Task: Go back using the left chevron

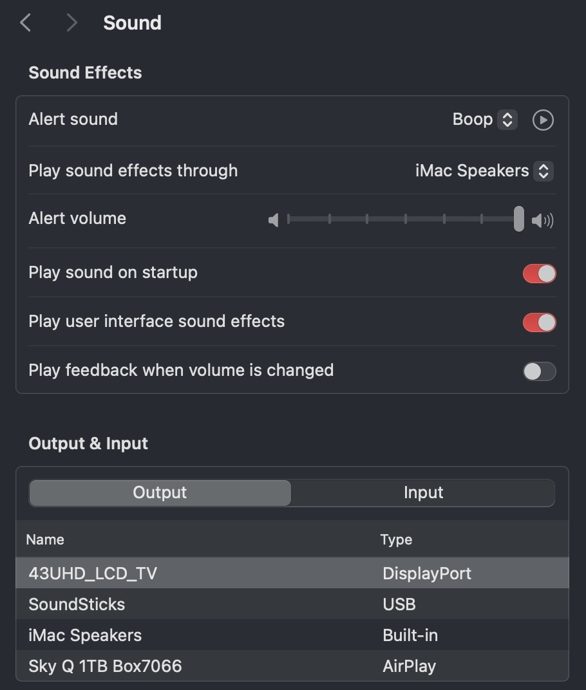Action: coord(26,23)
